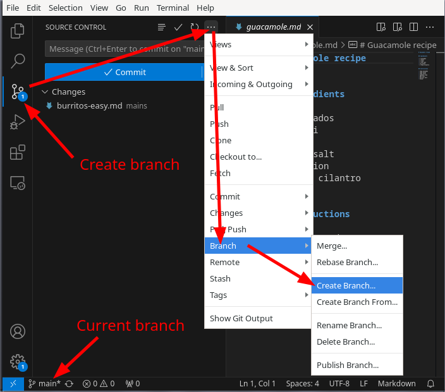The height and width of the screenshot is (392, 445).
Task: Click Spaces: 4 indentation setting
Action: click(302, 384)
